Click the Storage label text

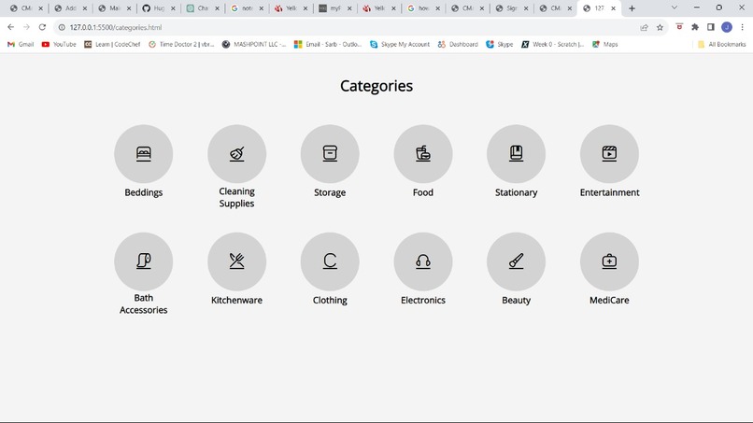click(x=330, y=192)
